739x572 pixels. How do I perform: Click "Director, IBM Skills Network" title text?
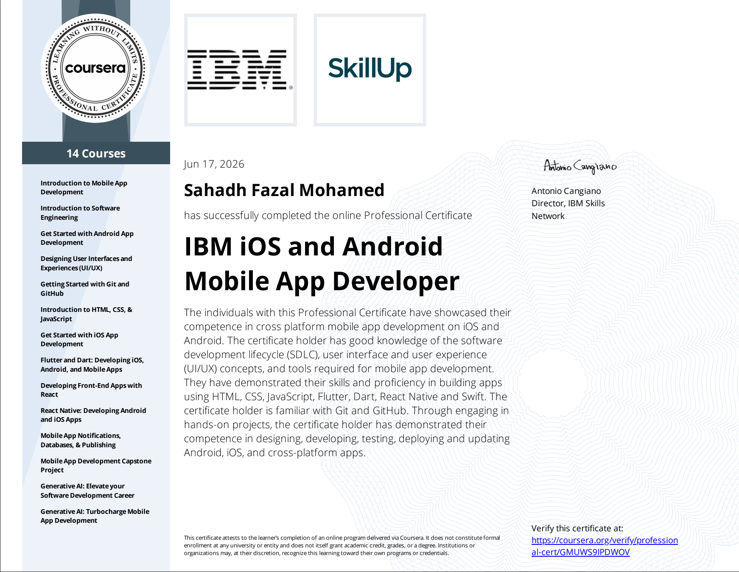tap(568, 210)
